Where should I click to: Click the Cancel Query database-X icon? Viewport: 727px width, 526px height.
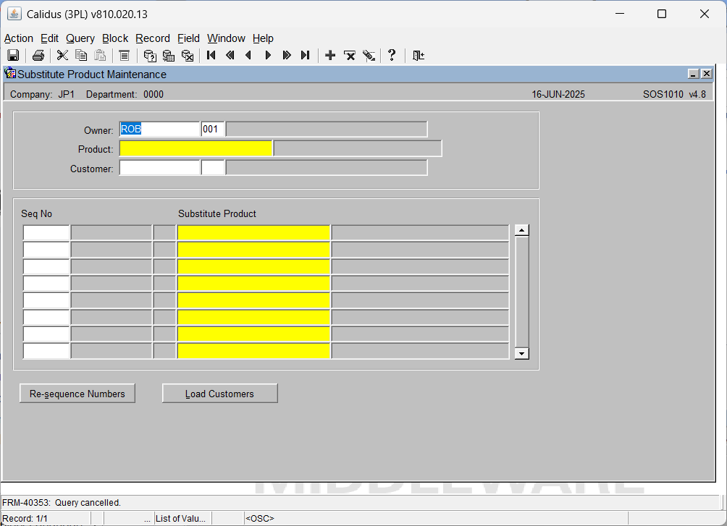click(x=188, y=56)
